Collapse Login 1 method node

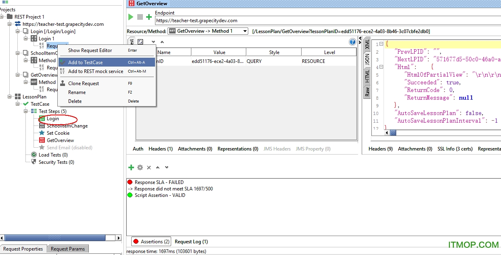[x=26, y=38]
